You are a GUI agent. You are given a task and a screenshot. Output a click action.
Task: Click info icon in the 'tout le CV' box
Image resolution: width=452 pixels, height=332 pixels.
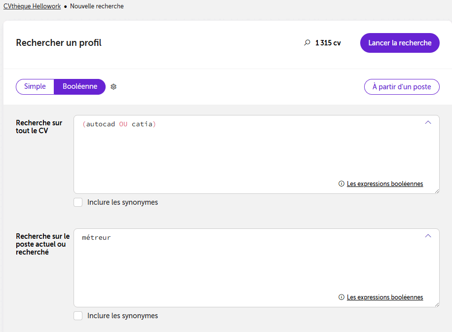(x=341, y=184)
